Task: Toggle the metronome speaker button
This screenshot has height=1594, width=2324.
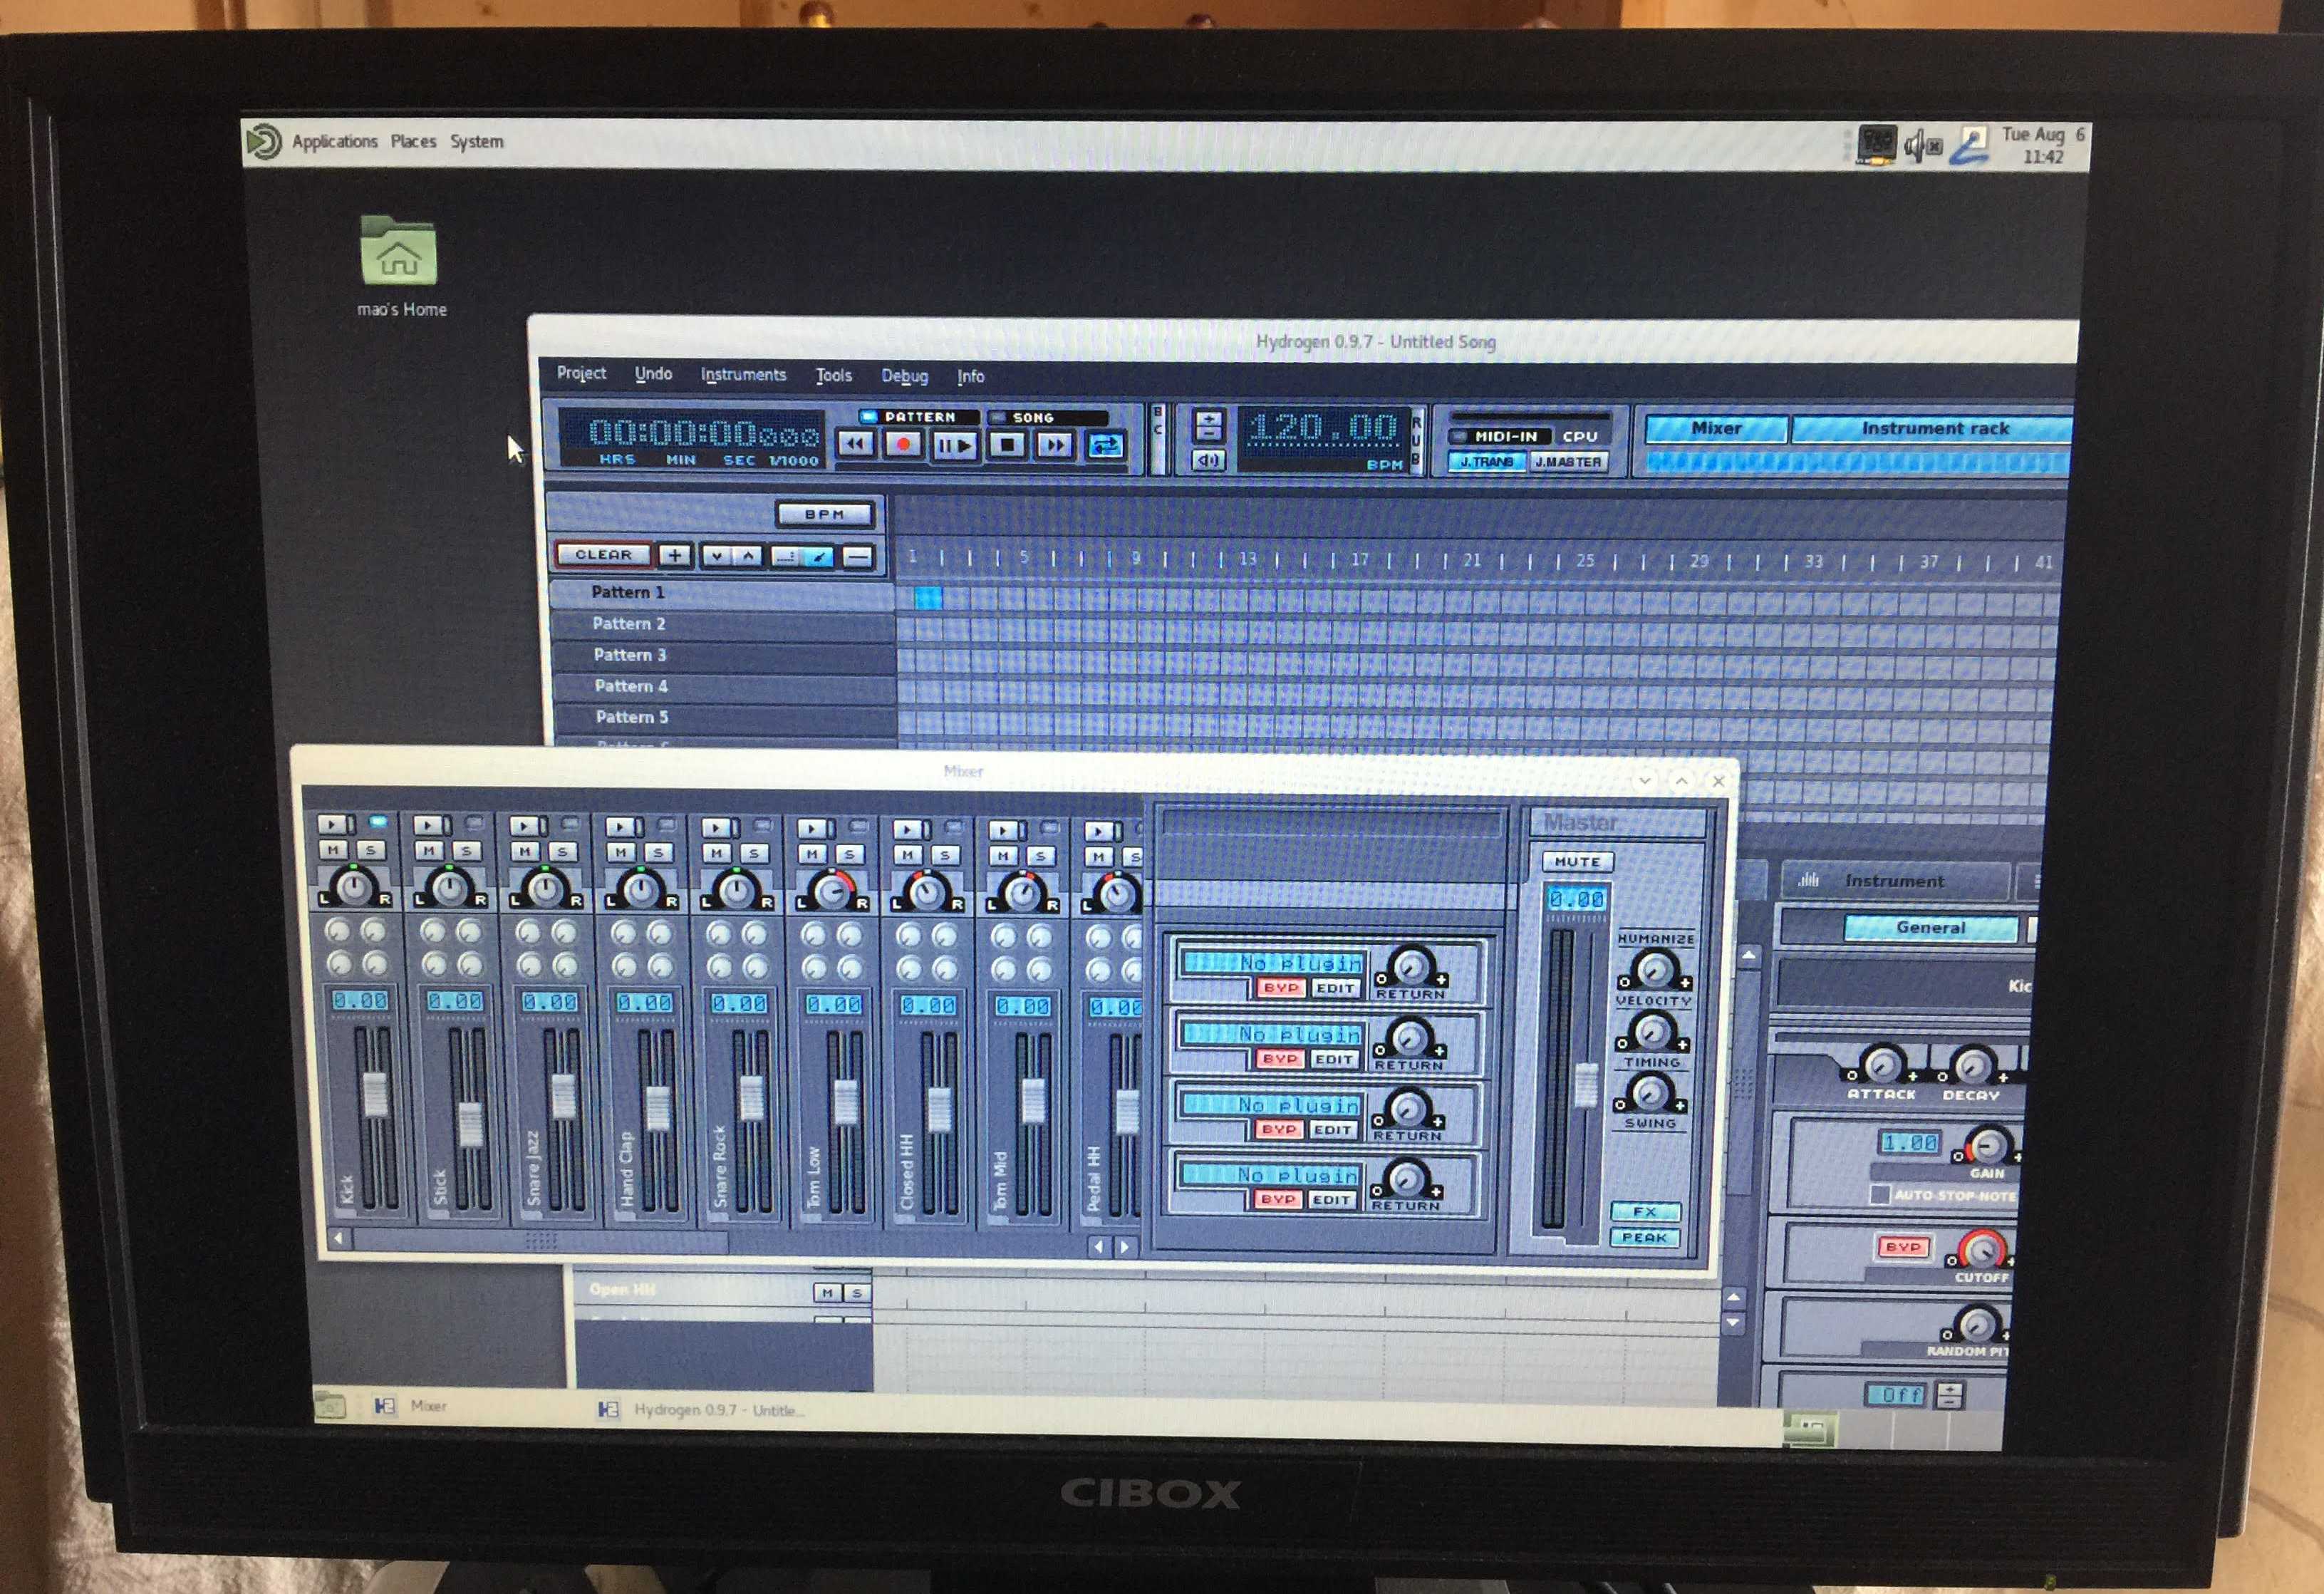Action: [1208, 460]
